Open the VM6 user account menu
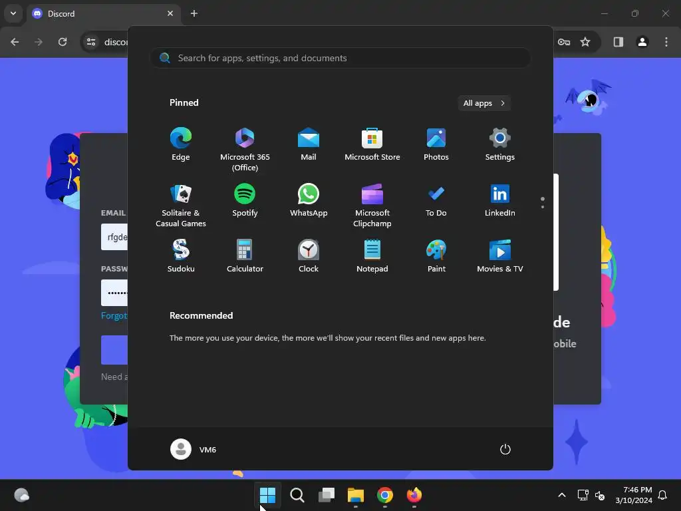This screenshot has width=681, height=511. click(x=194, y=449)
